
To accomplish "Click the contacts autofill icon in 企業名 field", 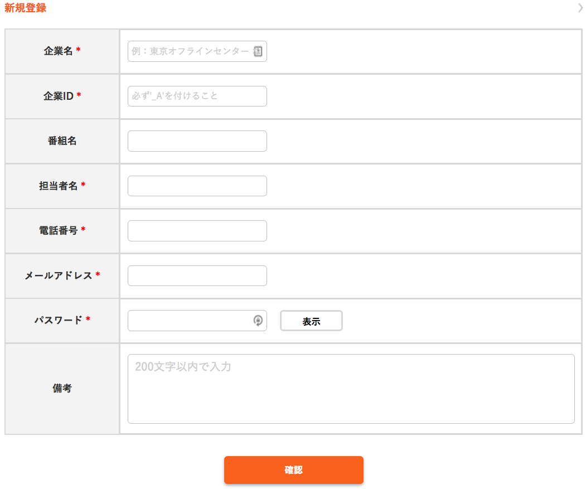I will 258,51.
